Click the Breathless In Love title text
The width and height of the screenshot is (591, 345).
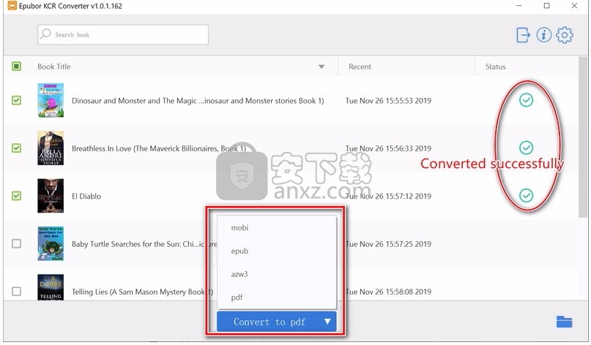[159, 148]
